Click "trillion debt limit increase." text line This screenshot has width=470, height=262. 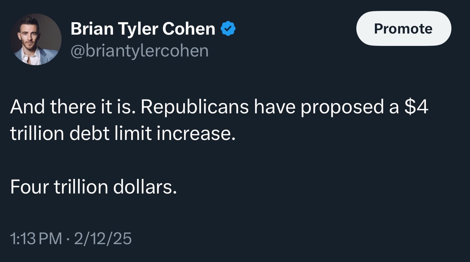pyautogui.click(x=121, y=134)
